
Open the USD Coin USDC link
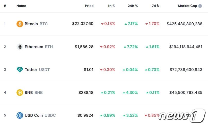coord(40,115)
